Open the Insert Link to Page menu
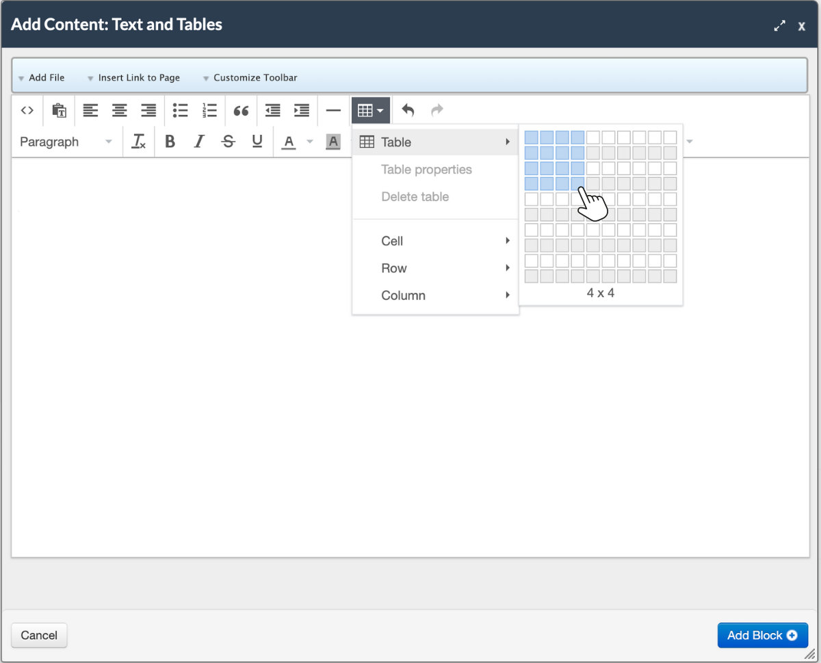The width and height of the screenshot is (821, 663). [133, 78]
